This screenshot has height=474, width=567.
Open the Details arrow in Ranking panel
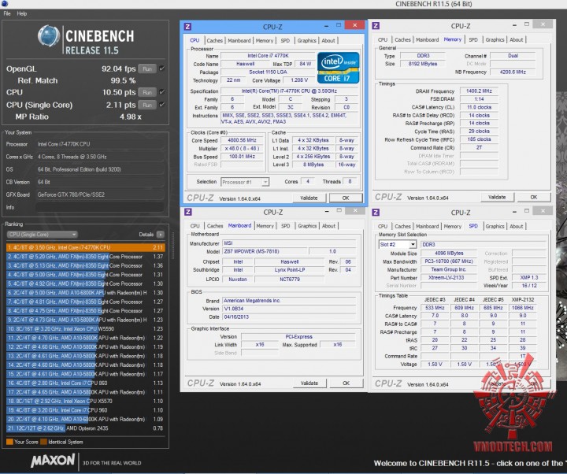pyautogui.click(x=161, y=235)
